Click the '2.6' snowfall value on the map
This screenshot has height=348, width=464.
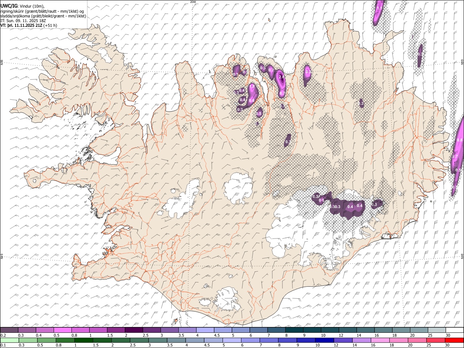282,77
